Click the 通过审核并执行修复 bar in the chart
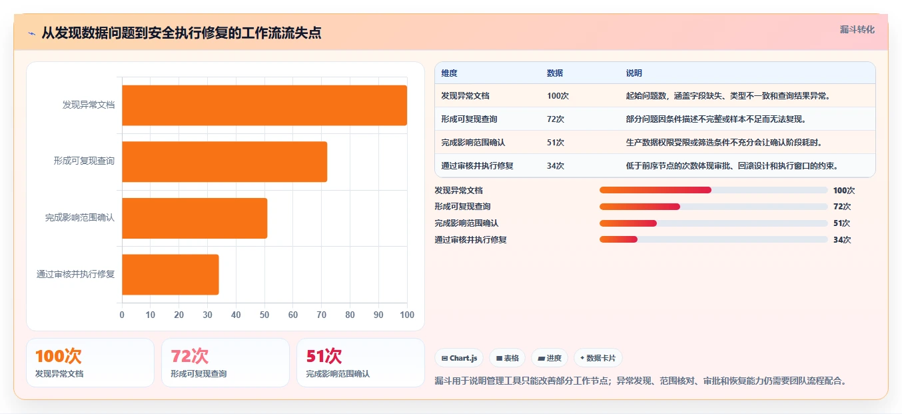Viewport: 902px width, 414px height. [x=171, y=274]
